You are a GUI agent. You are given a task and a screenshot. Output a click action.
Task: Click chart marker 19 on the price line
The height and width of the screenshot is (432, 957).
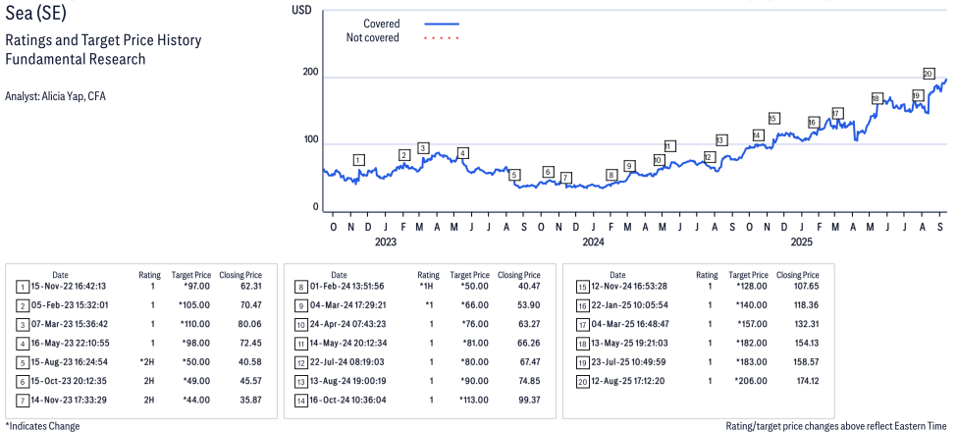[x=917, y=96]
